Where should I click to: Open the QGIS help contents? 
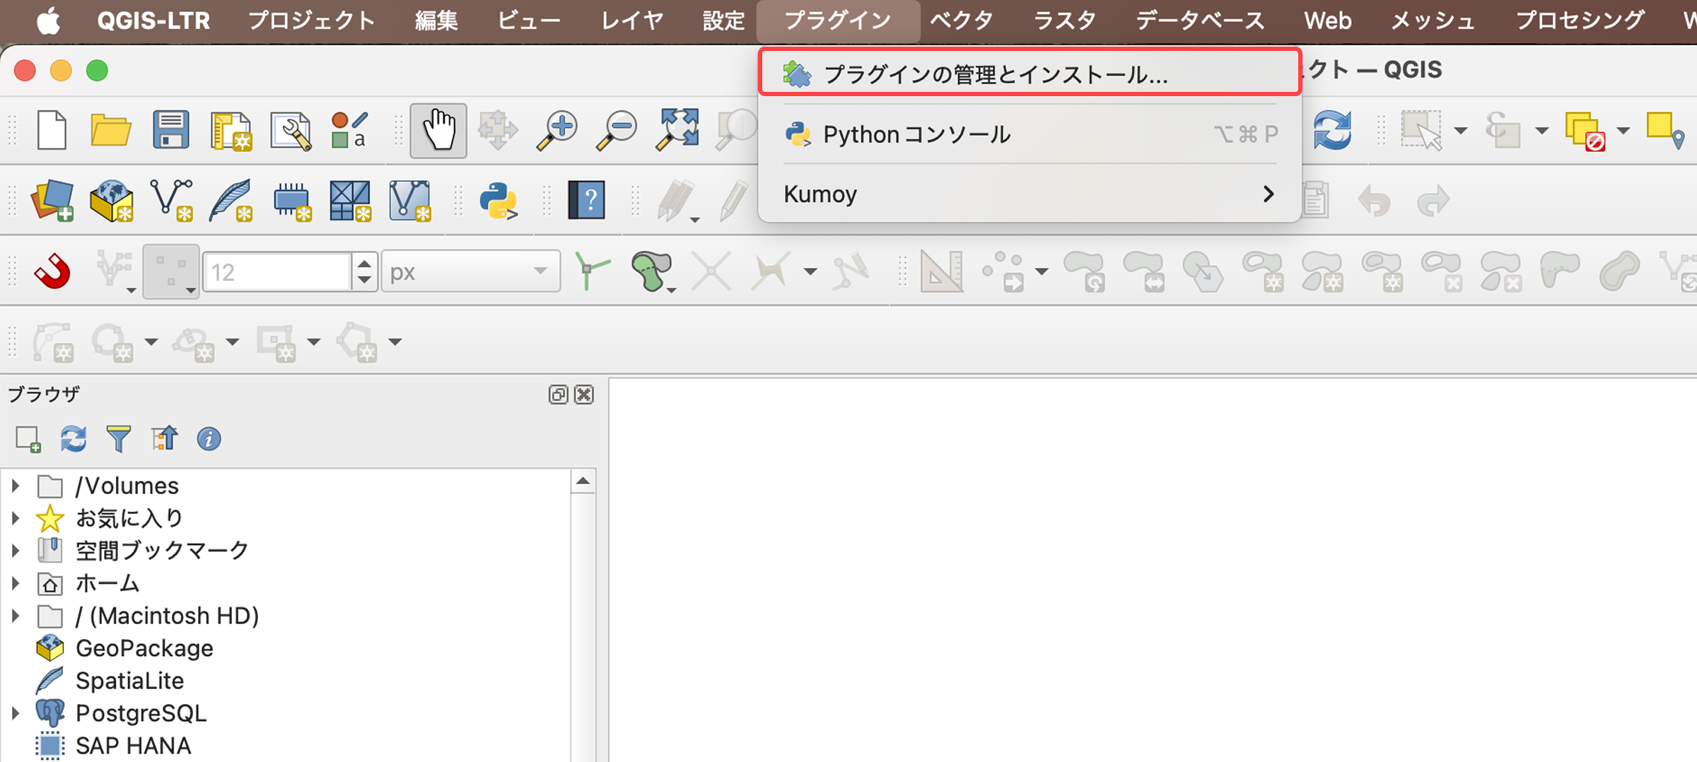click(586, 200)
